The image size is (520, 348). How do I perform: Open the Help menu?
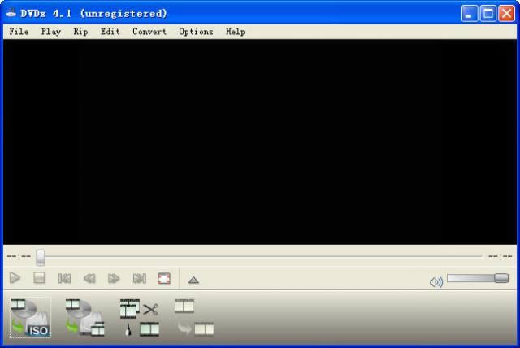tap(236, 32)
